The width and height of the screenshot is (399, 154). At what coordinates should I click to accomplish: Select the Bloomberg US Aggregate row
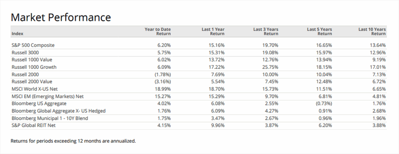pos(198,104)
